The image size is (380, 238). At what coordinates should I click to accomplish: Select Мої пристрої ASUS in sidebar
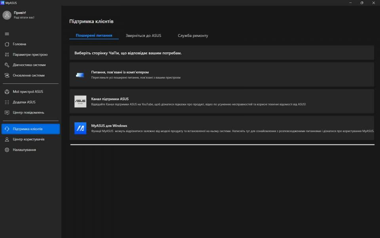(30, 92)
